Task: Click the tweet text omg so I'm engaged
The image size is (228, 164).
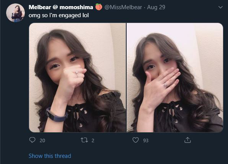Action: tap(59, 15)
